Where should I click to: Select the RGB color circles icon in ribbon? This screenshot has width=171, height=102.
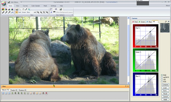(3, 9)
